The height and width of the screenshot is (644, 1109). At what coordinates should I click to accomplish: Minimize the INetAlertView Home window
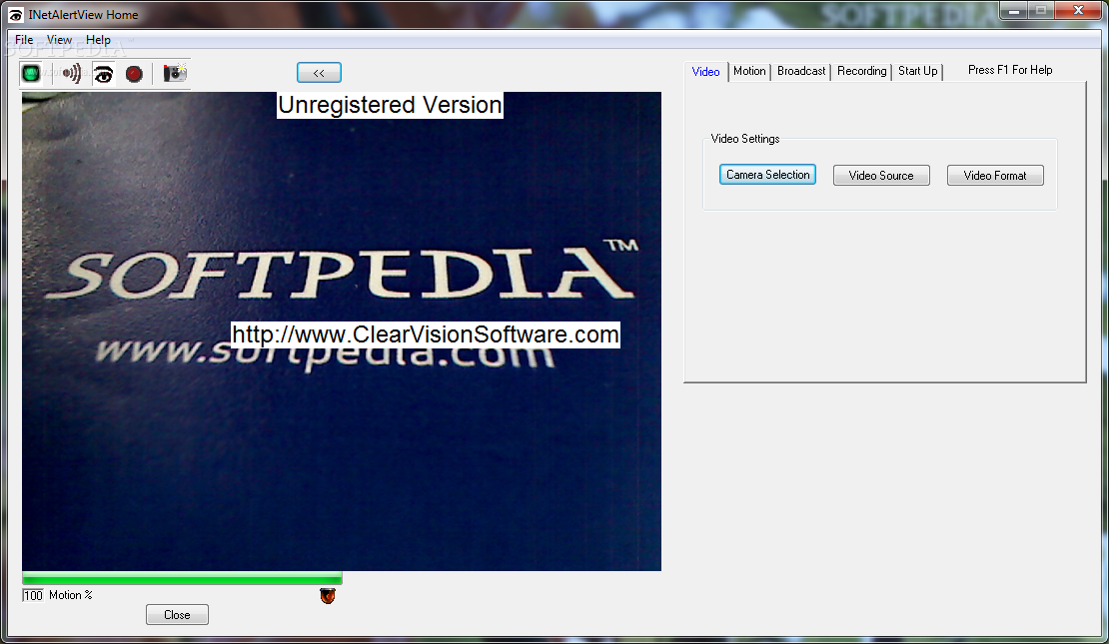pos(1013,11)
